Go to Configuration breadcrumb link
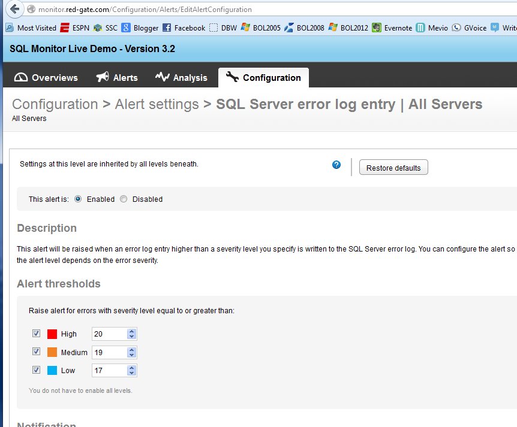This screenshot has width=517, height=427. (x=55, y=104)
